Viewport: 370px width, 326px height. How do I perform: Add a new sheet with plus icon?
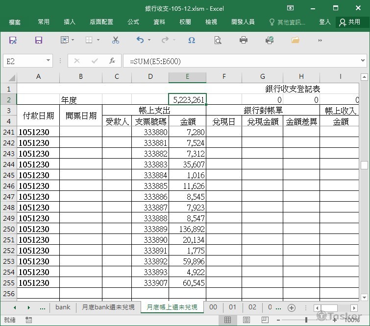coord(292,307)
